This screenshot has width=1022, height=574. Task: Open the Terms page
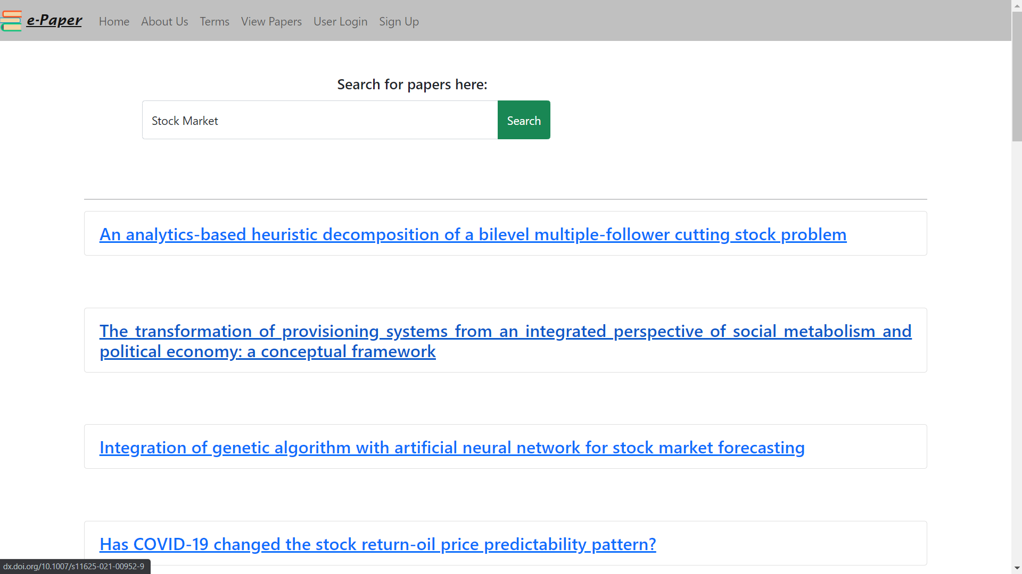pos(215,21)
